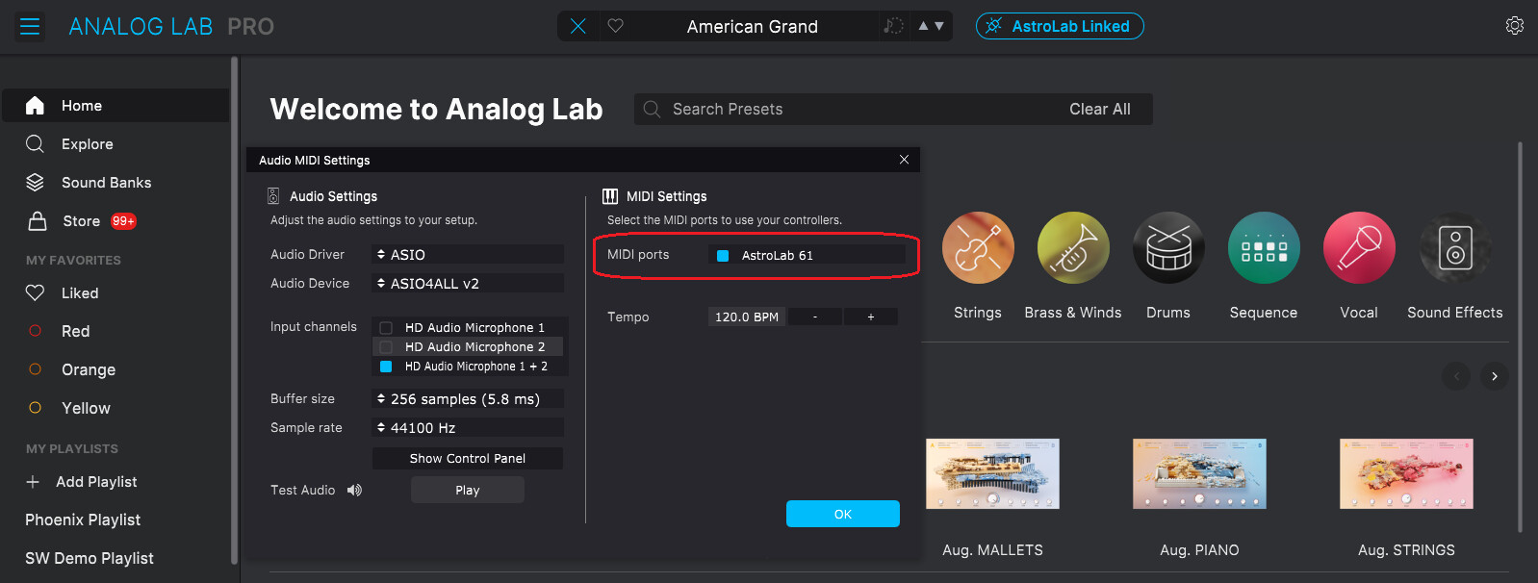
Task: Select the Vocal type icon
Action: click(x=1359, y=247)
